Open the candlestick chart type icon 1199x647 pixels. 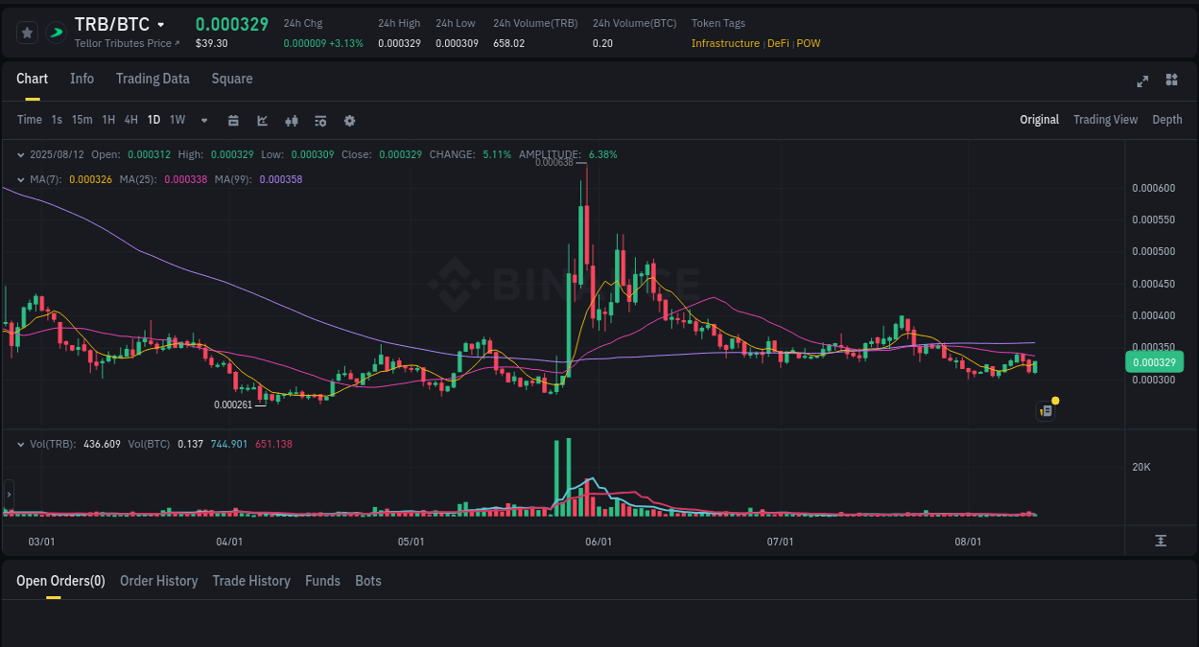[x=291, y=120]
